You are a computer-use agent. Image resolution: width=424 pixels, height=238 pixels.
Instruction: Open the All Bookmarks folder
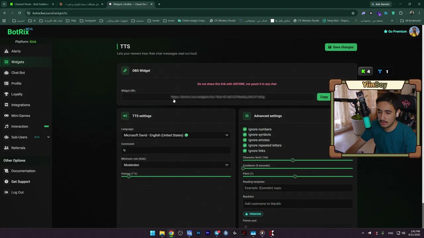tap(411, 20)
